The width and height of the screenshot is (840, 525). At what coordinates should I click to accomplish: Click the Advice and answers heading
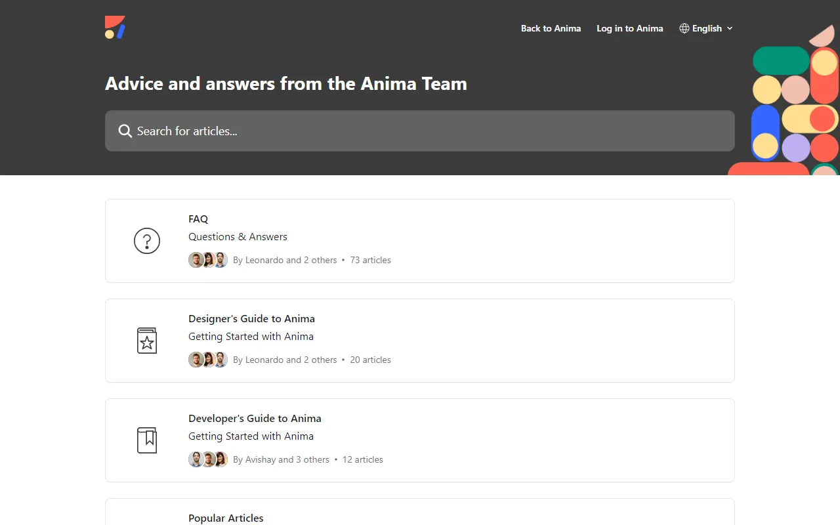coord(286,84)
